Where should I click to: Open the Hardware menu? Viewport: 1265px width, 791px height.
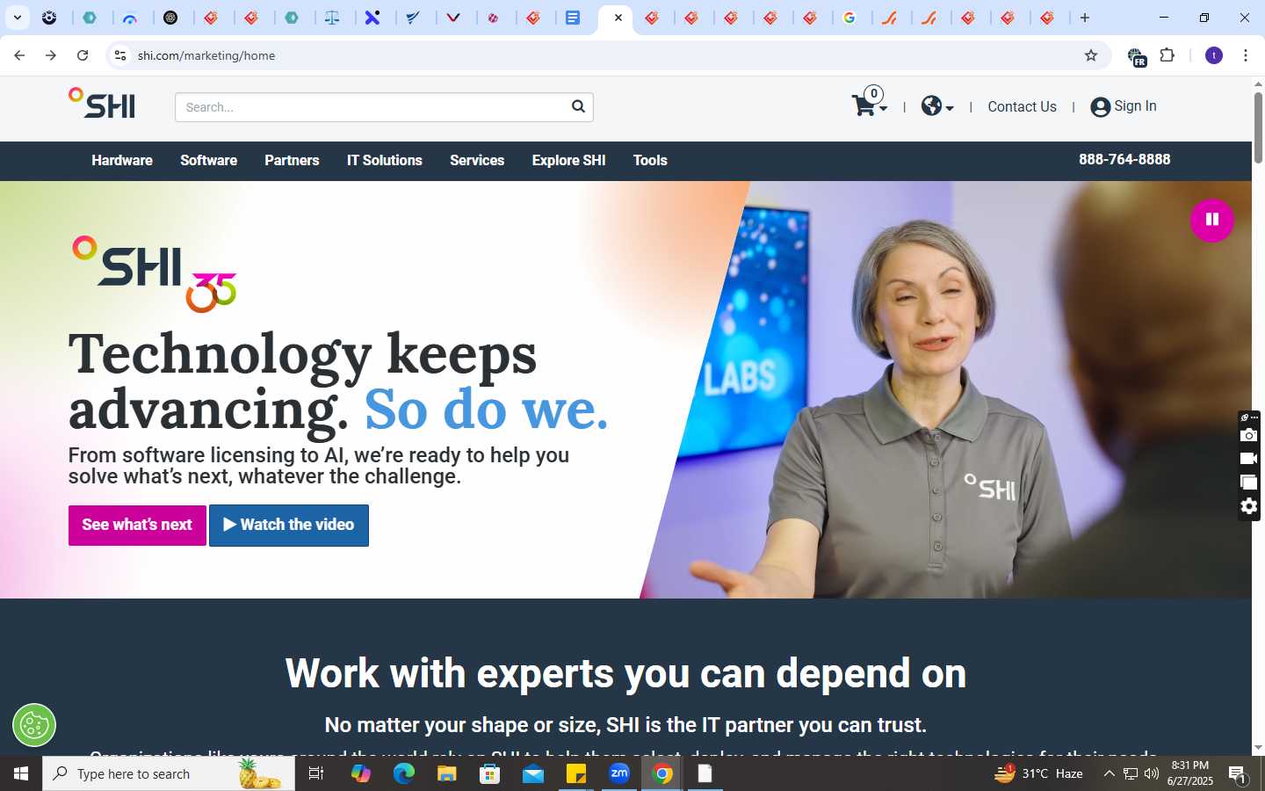pos(122,161)
